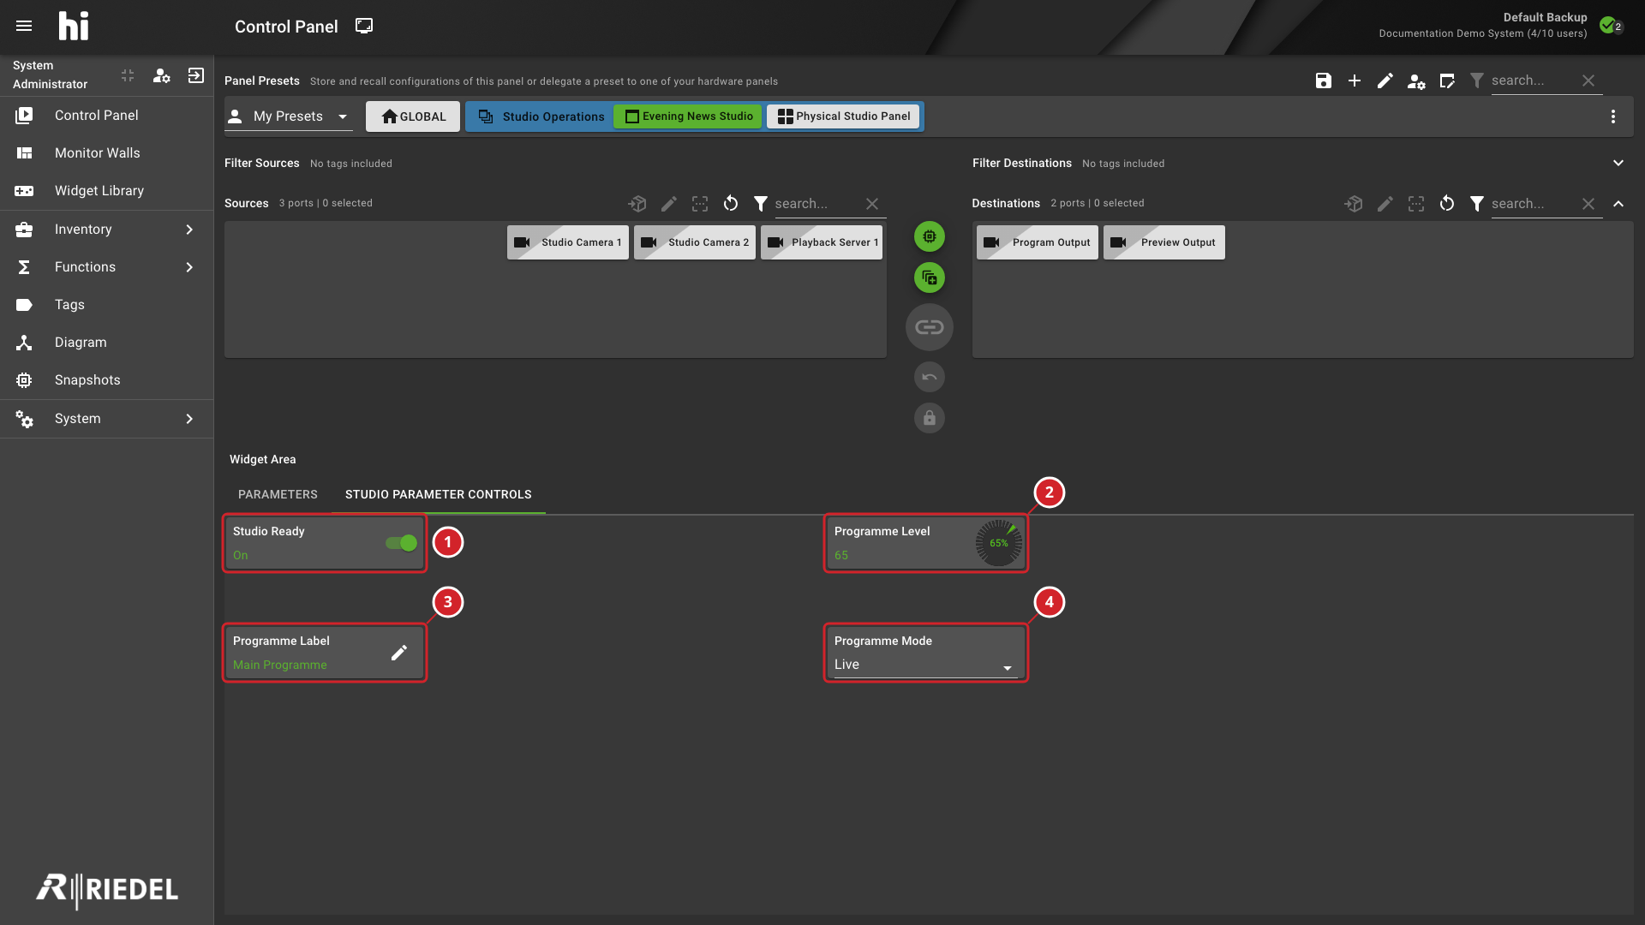
Task: Open the Programme Mode dropdown
Action: click(x=925, y=665)
